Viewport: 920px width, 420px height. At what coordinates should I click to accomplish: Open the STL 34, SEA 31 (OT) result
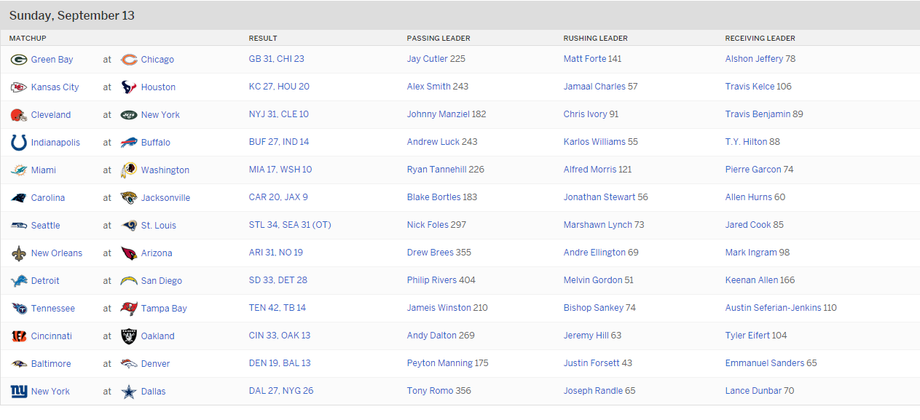289,225
